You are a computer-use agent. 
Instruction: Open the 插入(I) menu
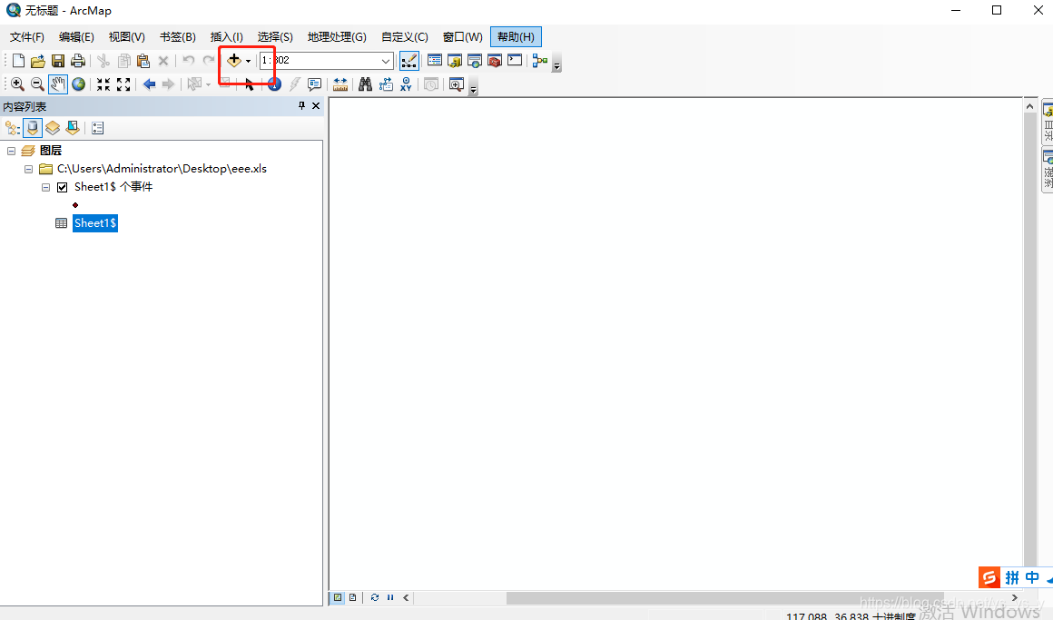[226, 37]
